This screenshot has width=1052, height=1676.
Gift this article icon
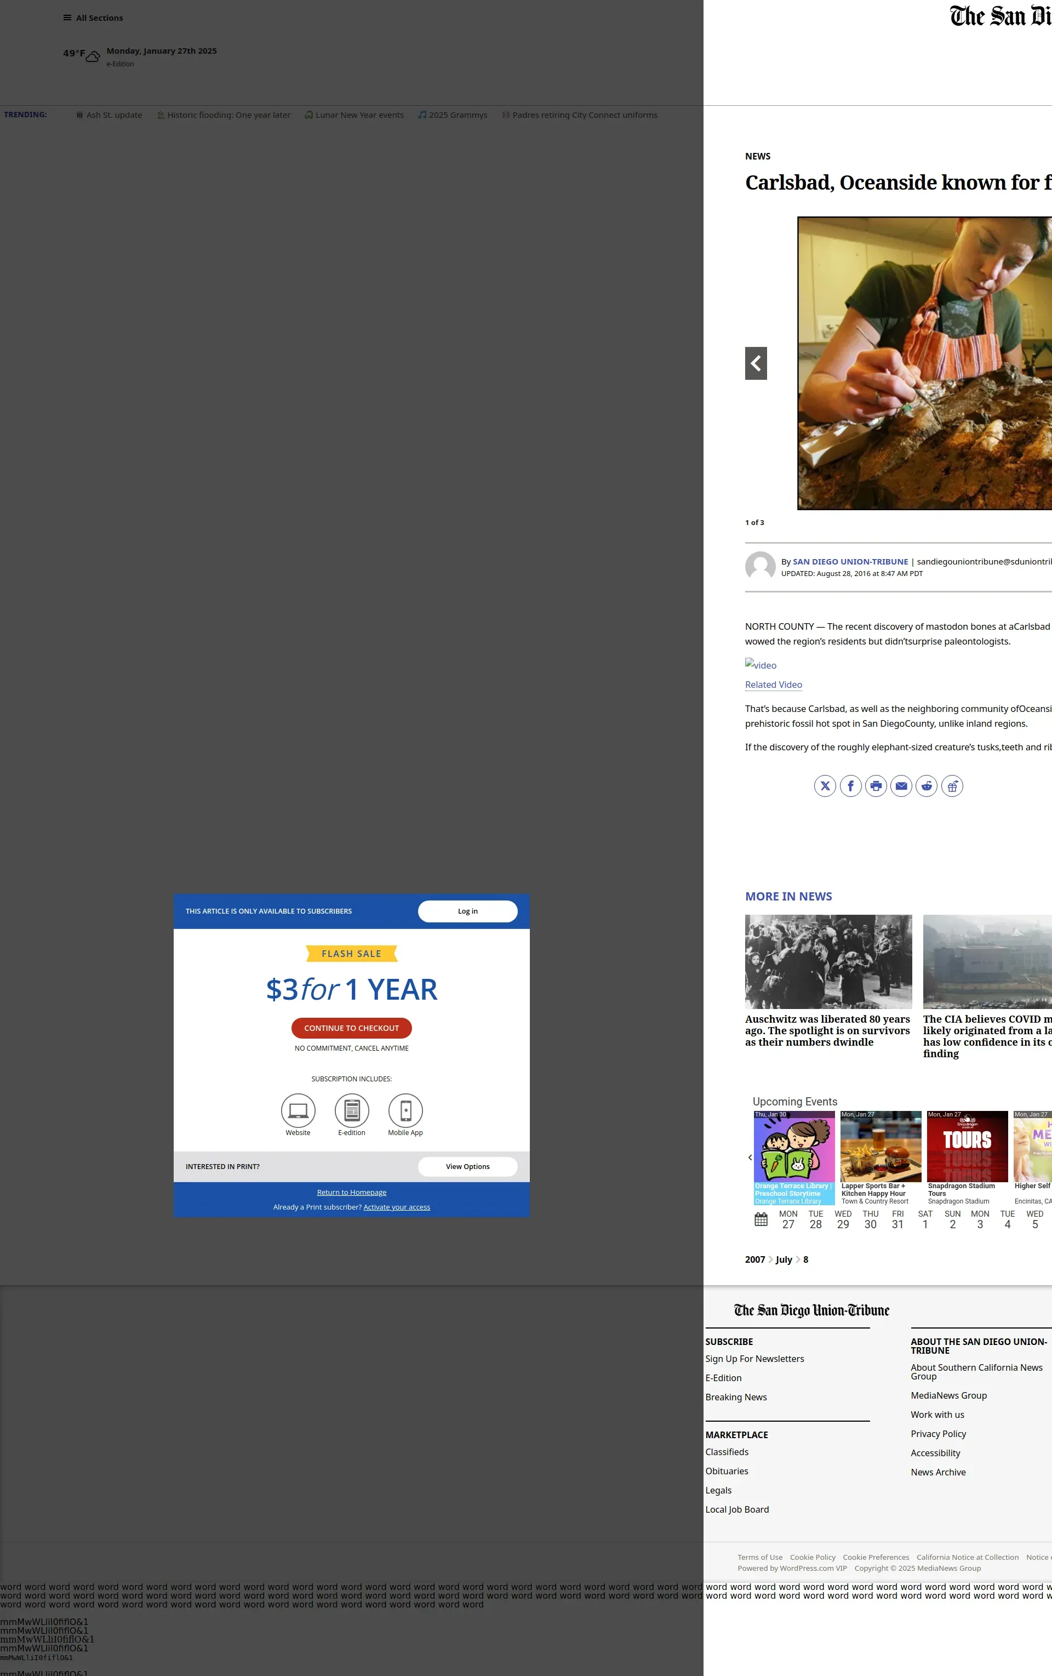point(952,786)
